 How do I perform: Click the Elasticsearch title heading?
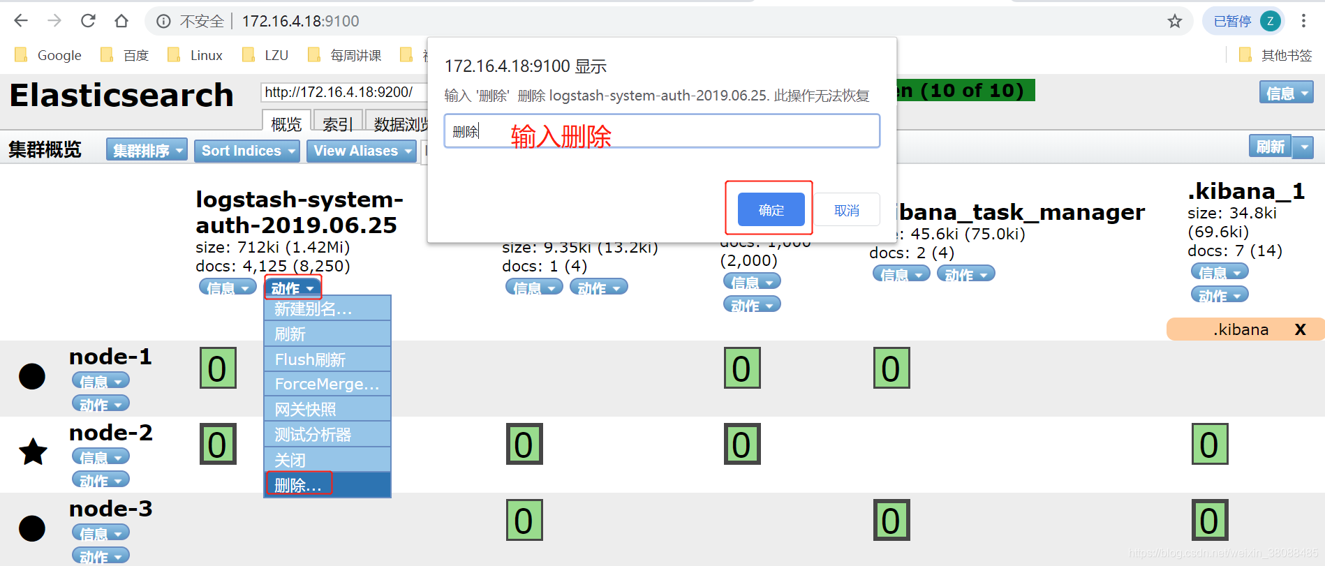click(122, 95)
